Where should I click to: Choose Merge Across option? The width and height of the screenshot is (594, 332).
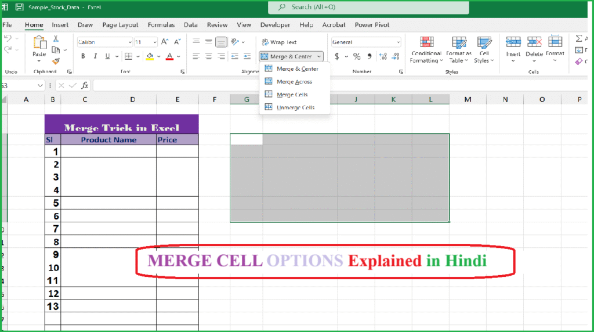[x=294, y=81]
